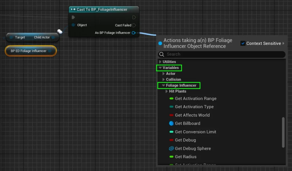Click the Cast Failed execution pin
292x171 pixels.
pyautogui.click(x=134, y=25)
